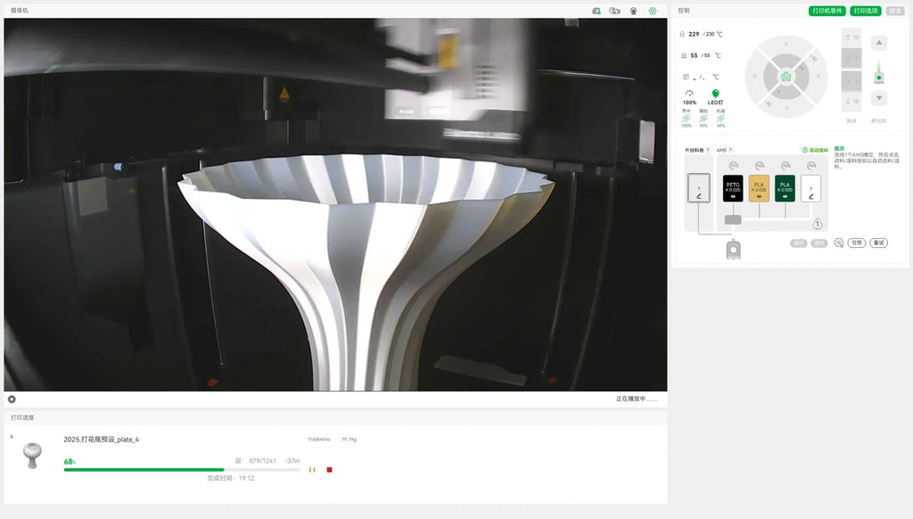Edit the empty white AMS slot A4
Viewport: 913px width, 519px height.
point(811,188)
